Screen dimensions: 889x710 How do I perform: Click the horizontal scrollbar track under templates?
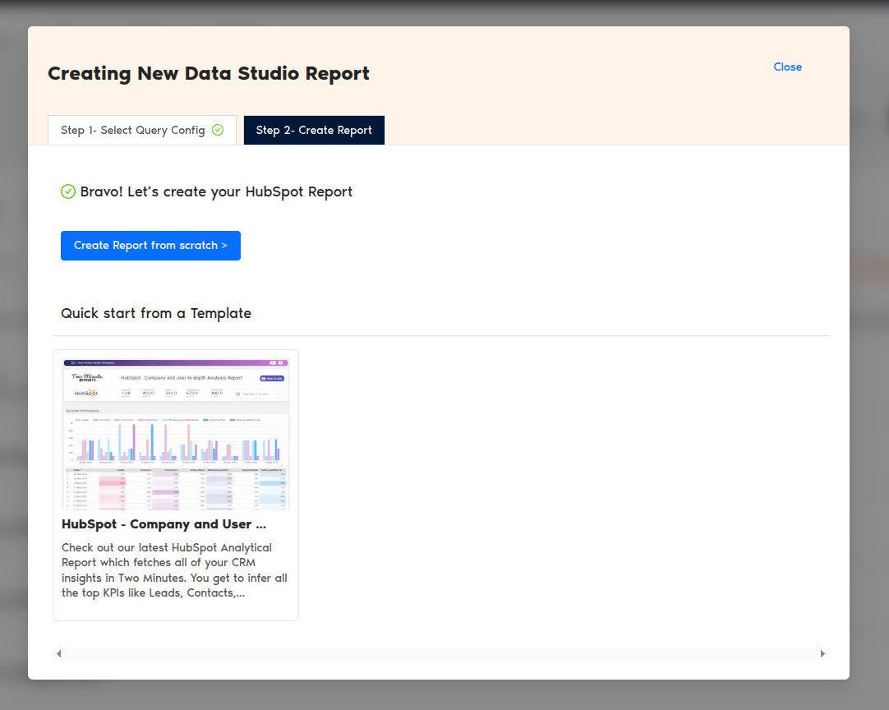[440, 654]
